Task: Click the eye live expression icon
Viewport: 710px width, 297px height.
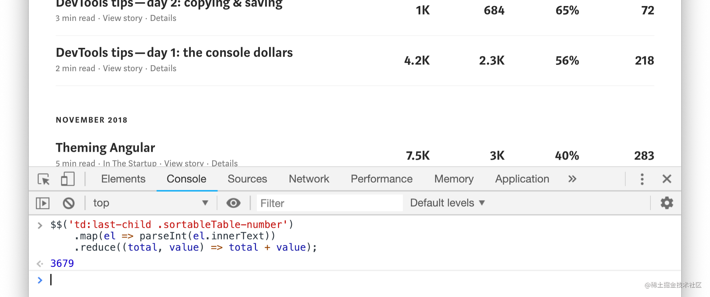Action: point(233,203)
